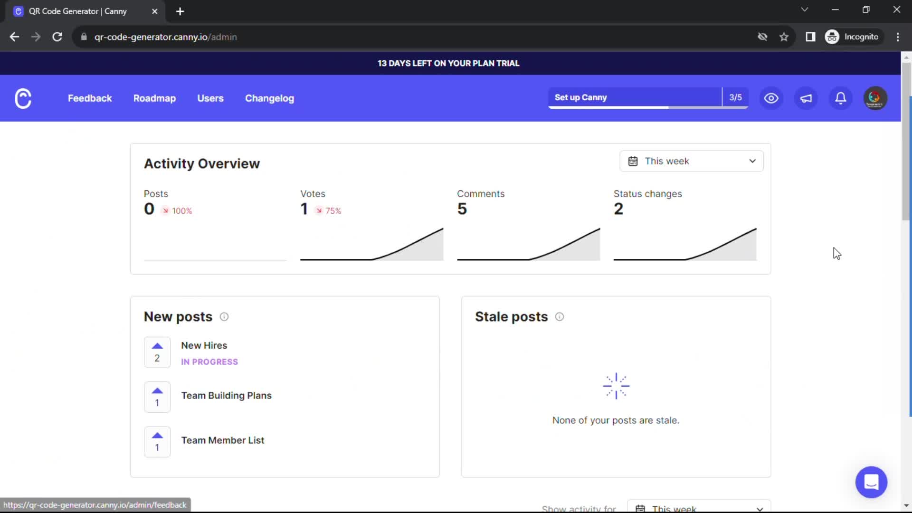Click the New Hires post link
The width and height of the screenshot is (912, 513).
204,345
